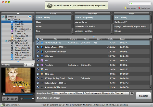The width and height of the screenshot is (153, 107).
Task: Open the Recently Added playlist
Action: click(23, 50)
